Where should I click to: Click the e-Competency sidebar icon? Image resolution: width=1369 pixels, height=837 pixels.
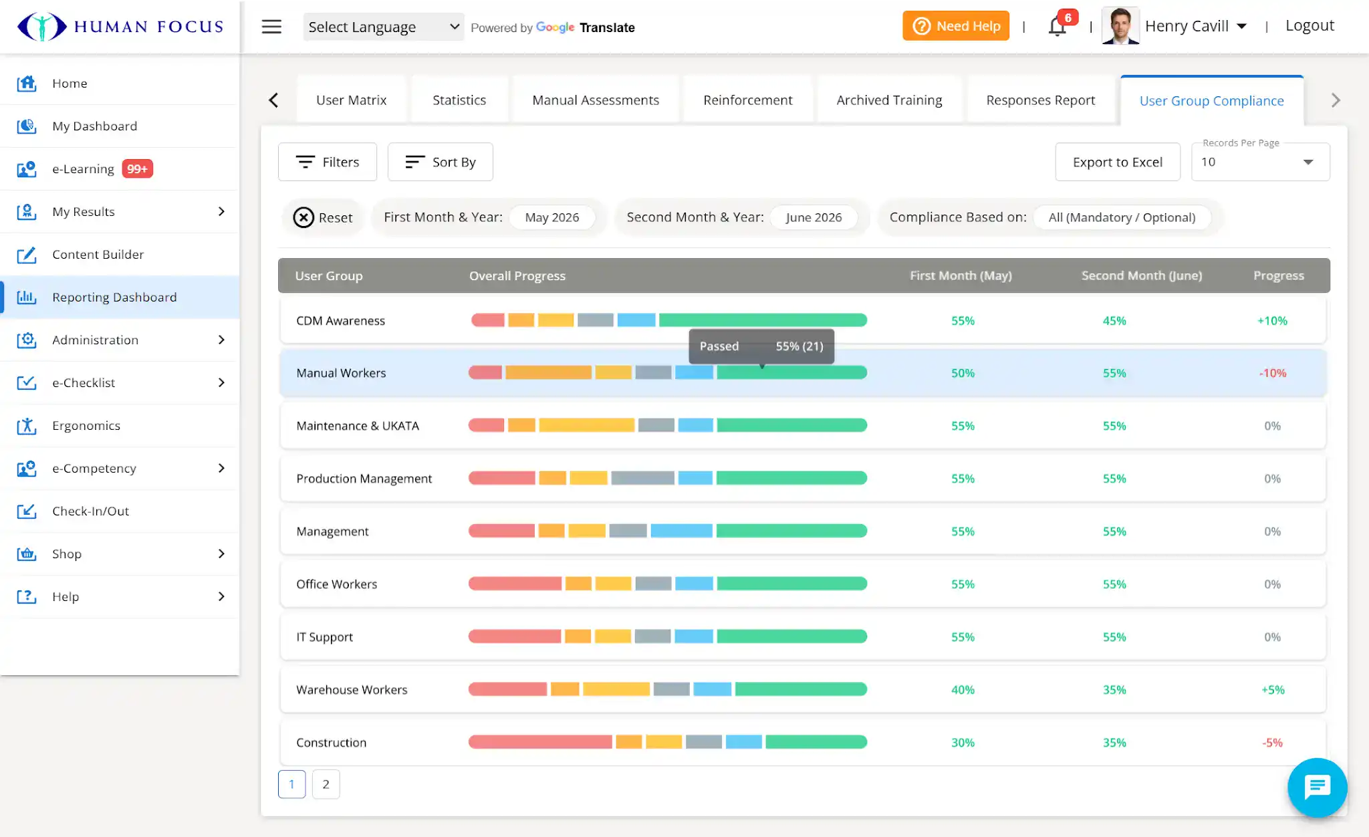point(27,468)
